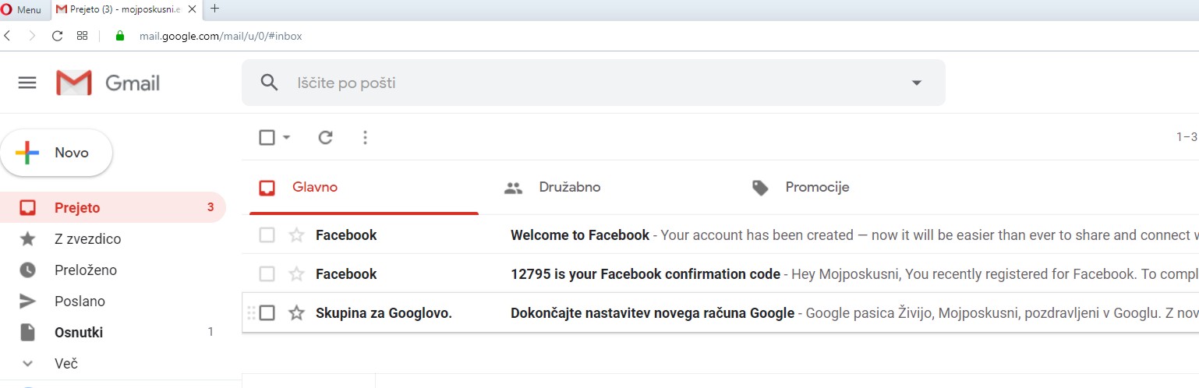
Task: Expand the Več sidebar section
Action: (x=66, y=364)
